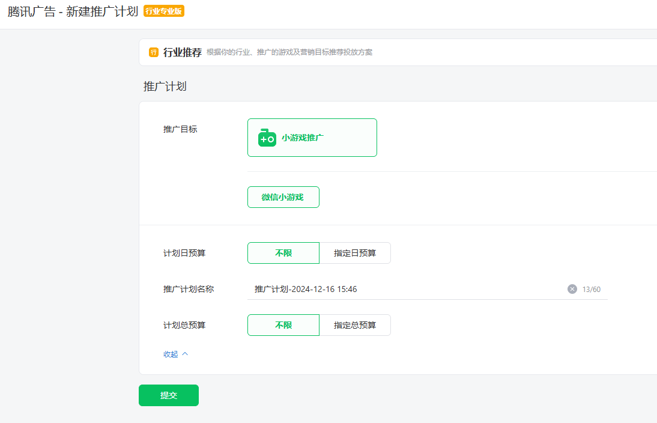Click the 腾讯广告 - 新建推广计划 page title

coord(73,11)
